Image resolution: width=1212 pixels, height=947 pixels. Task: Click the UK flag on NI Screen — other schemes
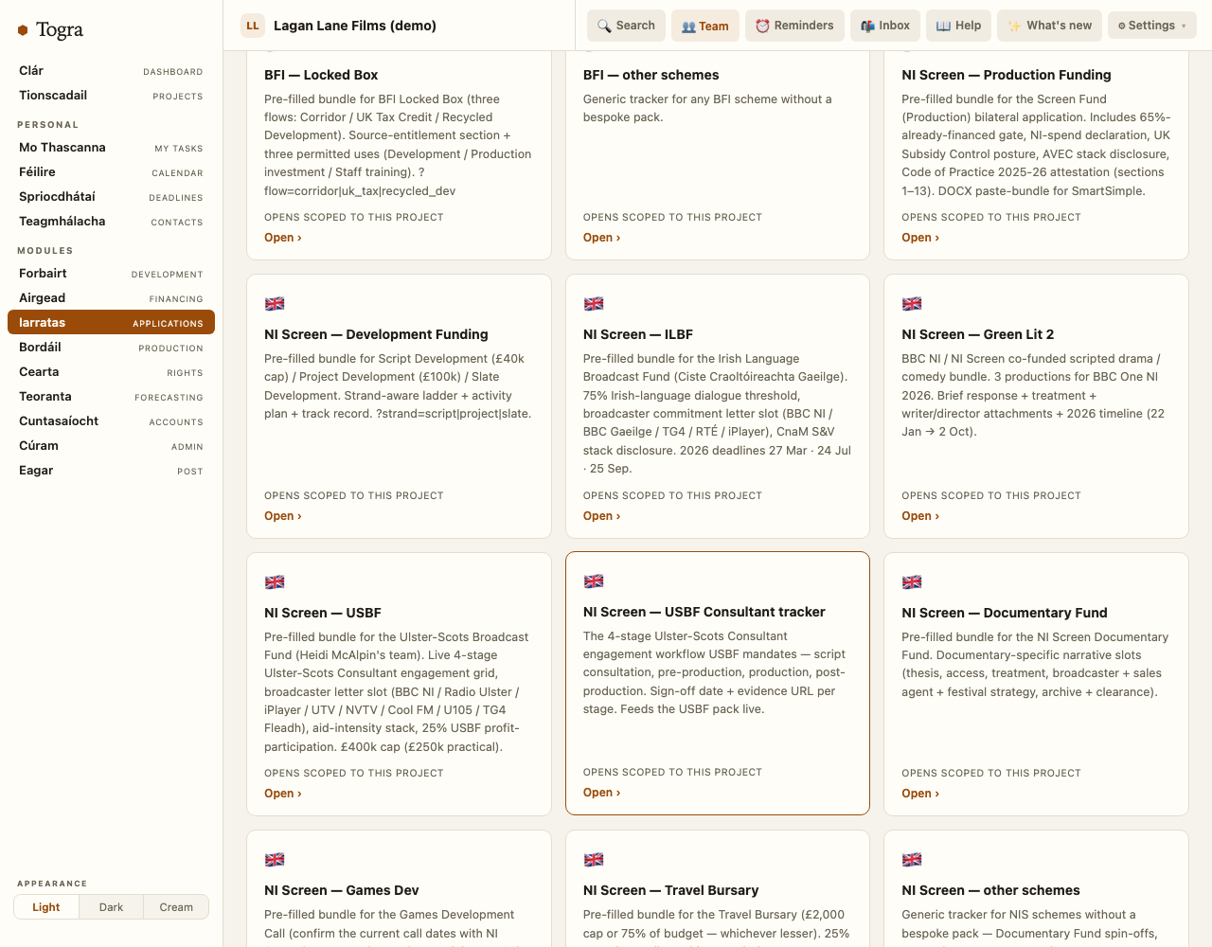(912, 860)
